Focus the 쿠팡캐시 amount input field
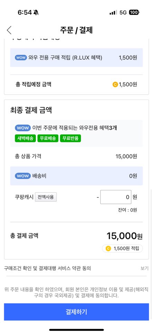The width and height of the screenshot is (153, 334). tap(116, 197)
